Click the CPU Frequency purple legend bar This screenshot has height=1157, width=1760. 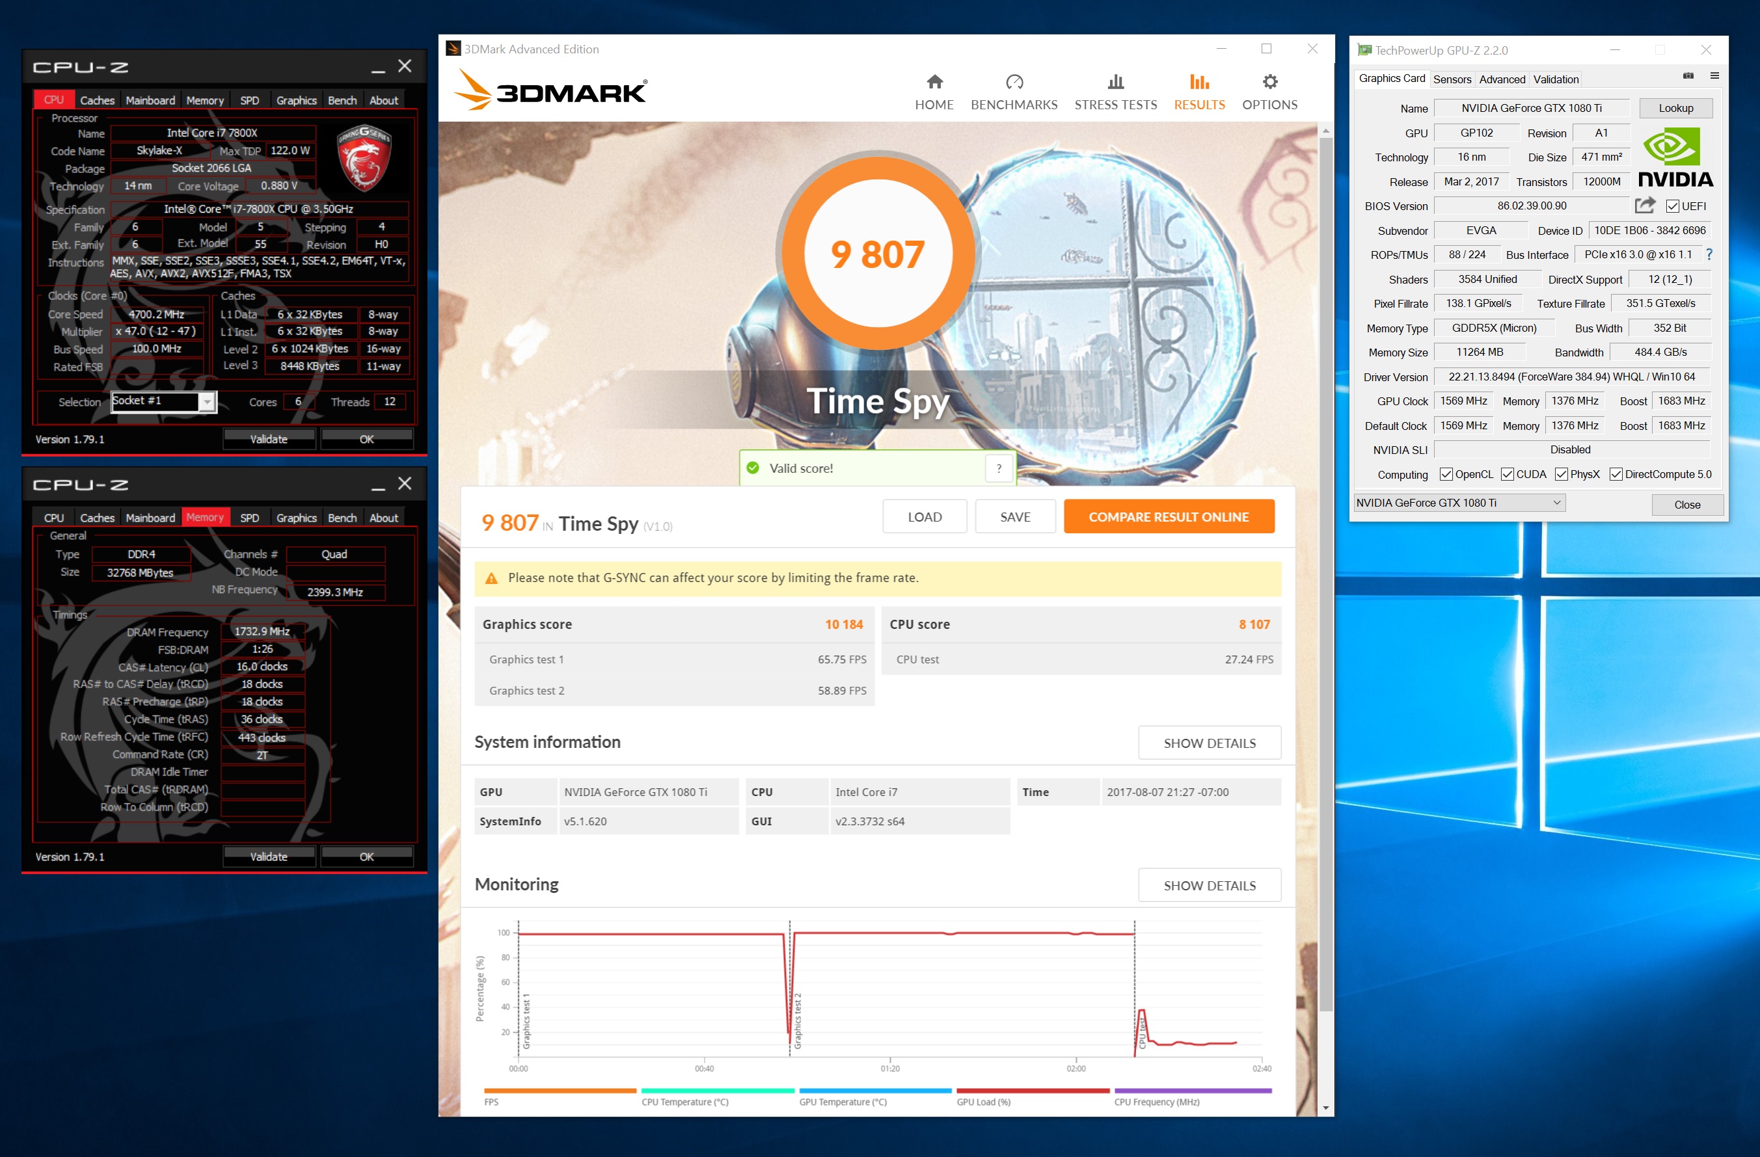(x=1192, y=1091)
